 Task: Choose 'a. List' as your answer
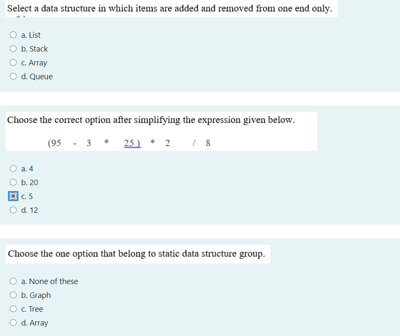coord(13,34)
